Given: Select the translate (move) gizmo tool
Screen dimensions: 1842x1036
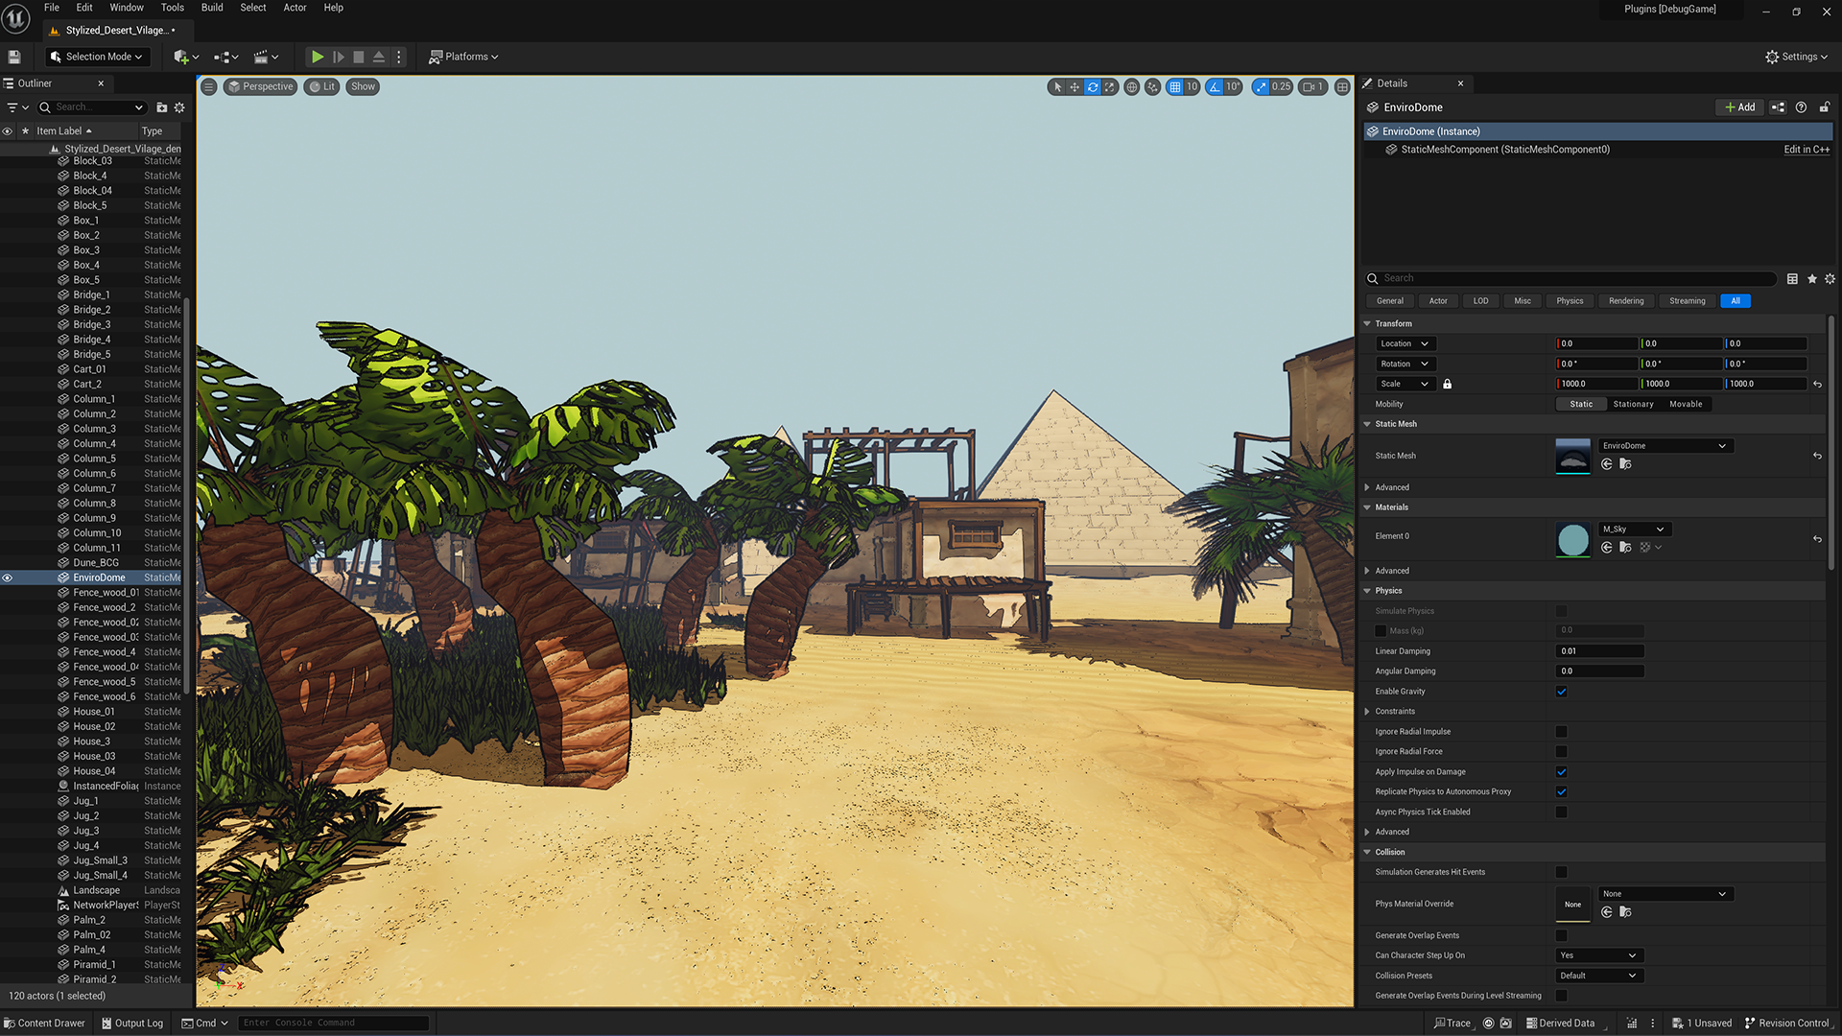Looking at the screenshot, I should (1074, 87).
